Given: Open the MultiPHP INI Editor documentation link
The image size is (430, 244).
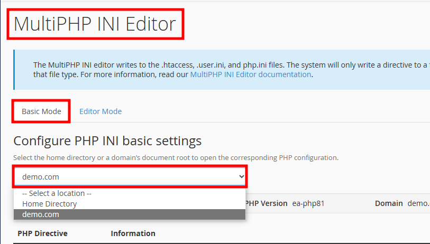Looking at the screenshot, I should click(251, 74).
